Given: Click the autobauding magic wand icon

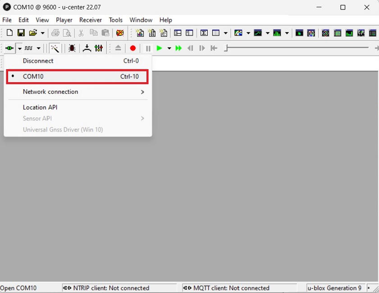Looking at the screenshot, I should pyautogui.click(x=55, y=48).
